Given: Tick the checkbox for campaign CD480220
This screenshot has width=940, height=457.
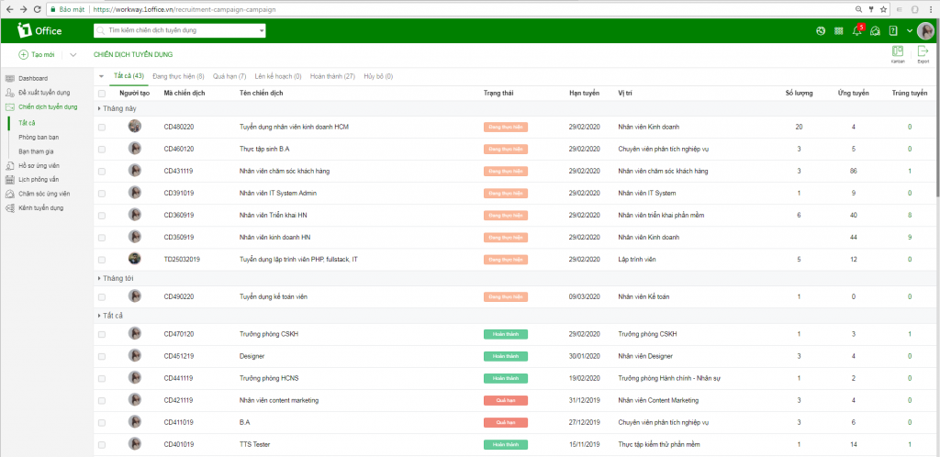Looking at the screenshot, I should point(102,127).
